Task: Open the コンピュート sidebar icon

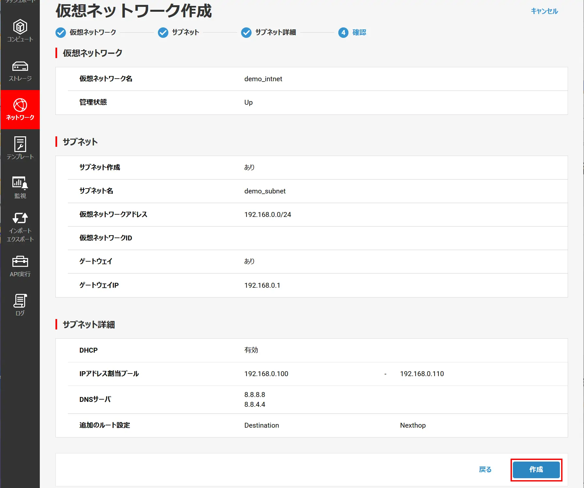Action: coord(20,27)
